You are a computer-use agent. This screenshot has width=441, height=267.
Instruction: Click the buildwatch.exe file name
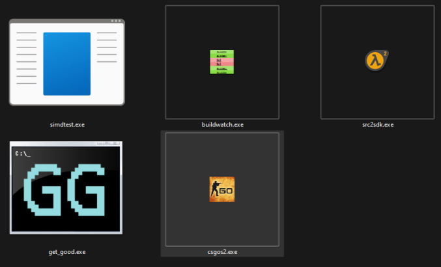[x=221, y=124]
